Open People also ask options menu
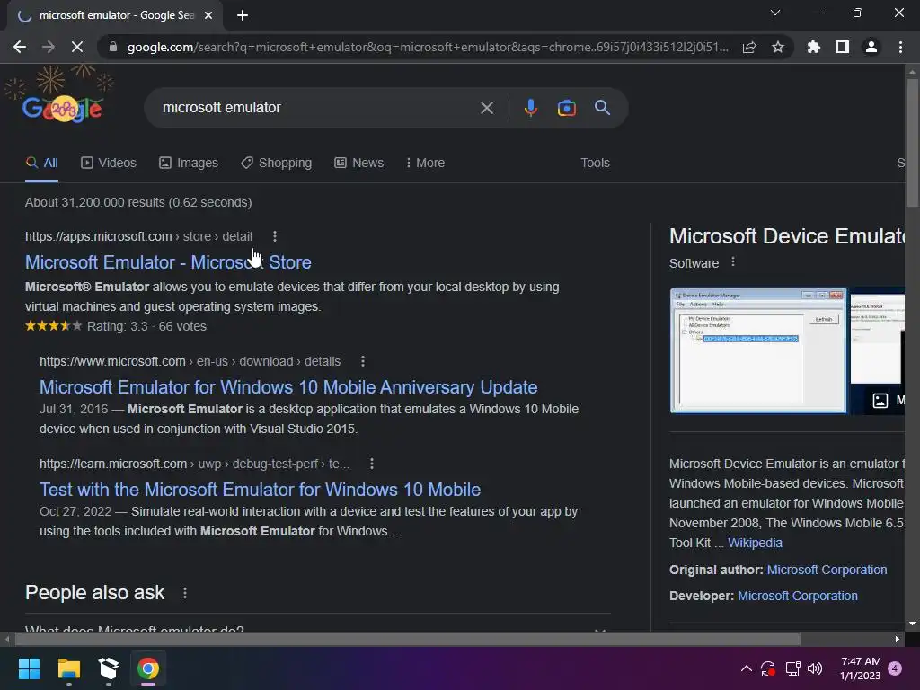This screenshot has width=920, height=690. point(185,593)
